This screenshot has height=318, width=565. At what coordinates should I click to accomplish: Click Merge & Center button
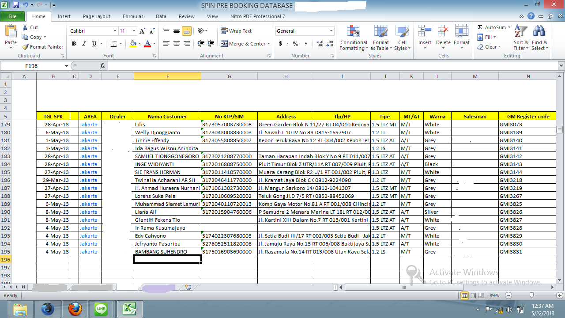tap(243, 44)
